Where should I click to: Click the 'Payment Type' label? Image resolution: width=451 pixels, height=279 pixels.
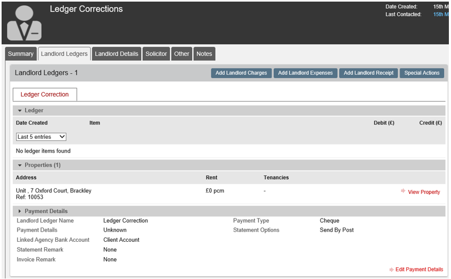[251, 221]
